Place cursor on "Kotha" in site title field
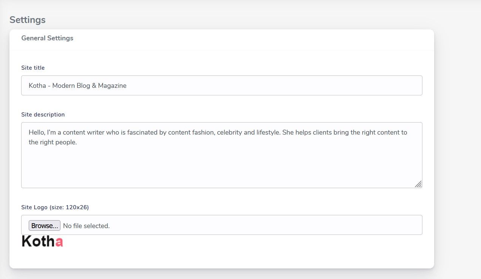Screen dimensions: 481x279 tap(37, 86)
